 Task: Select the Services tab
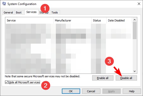click(x=31, y=12)
